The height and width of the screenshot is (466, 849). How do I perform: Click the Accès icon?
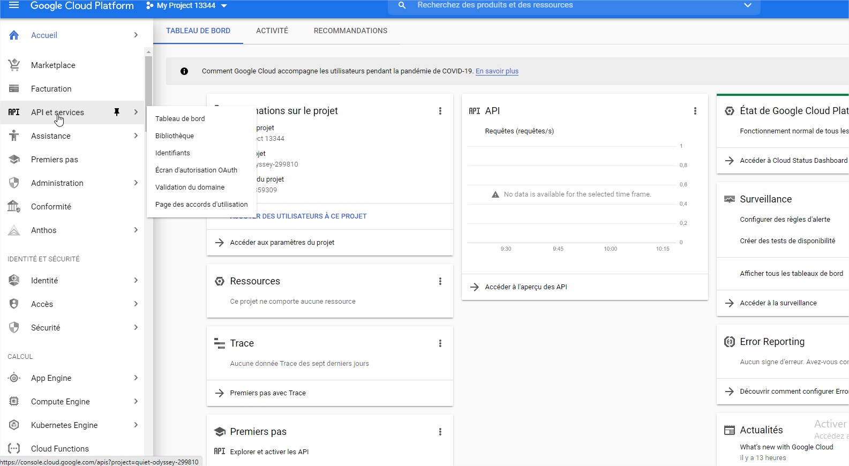(x=14, y=304)
